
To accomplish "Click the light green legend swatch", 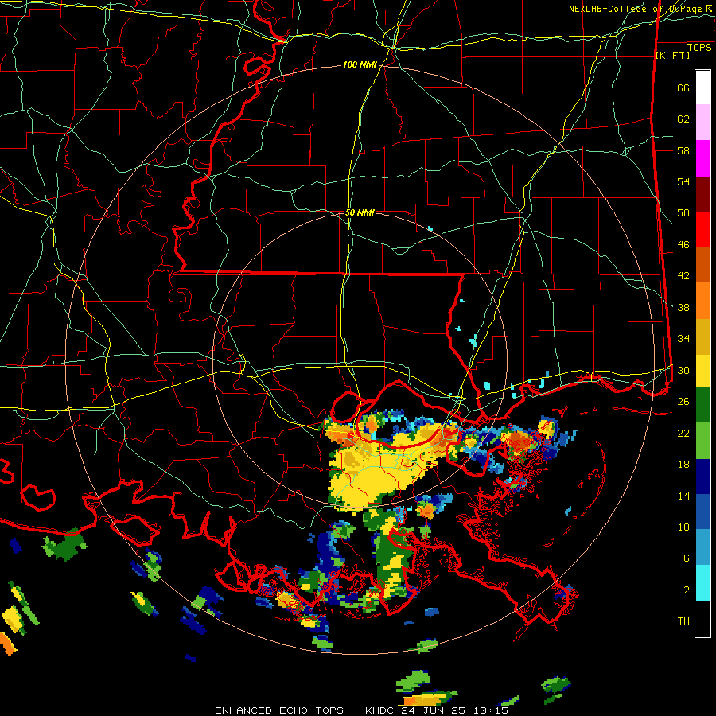I will 702,441.
